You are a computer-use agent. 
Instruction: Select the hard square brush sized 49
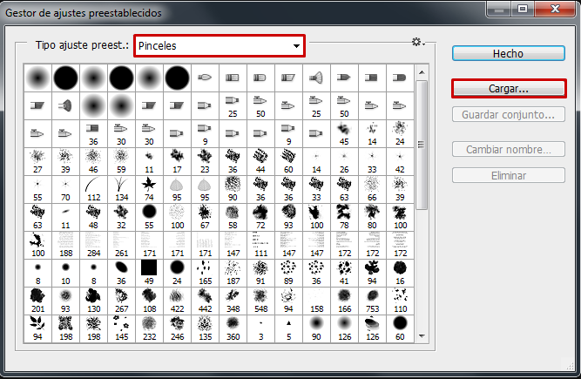click(149, 268)
